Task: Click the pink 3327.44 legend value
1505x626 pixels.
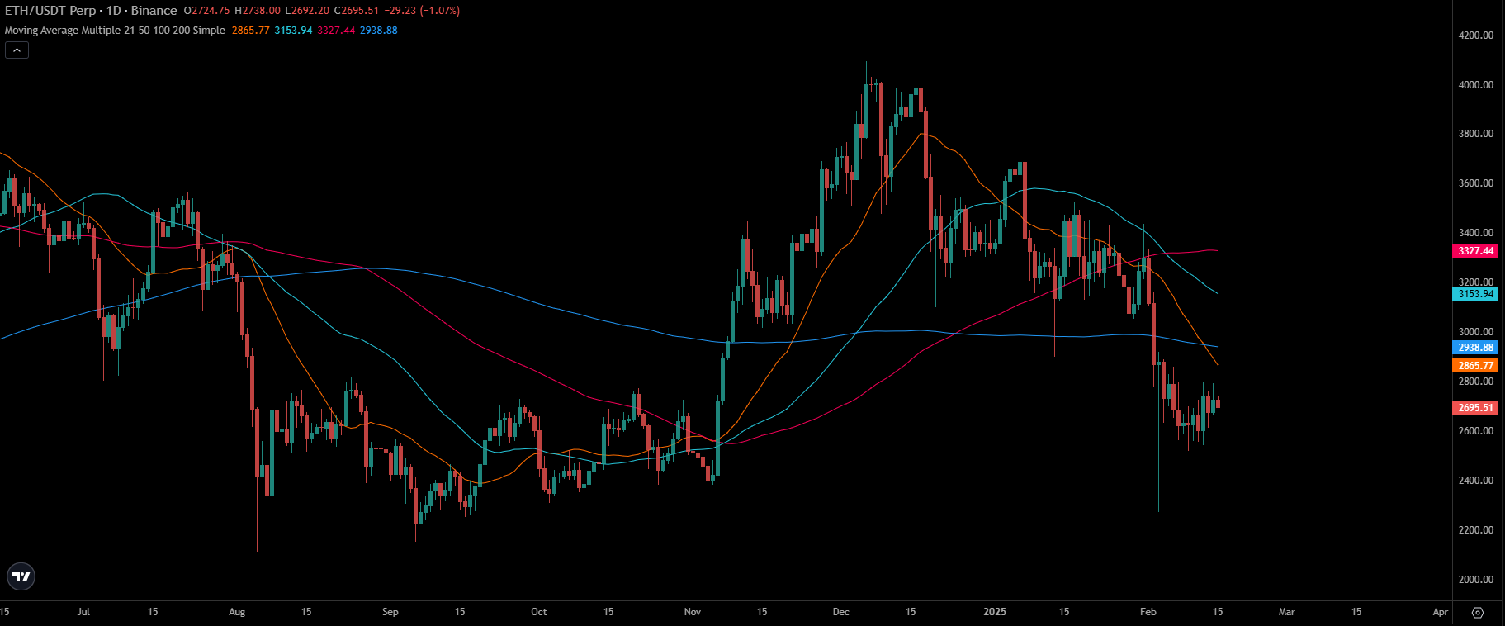Action: click(336, 31)
